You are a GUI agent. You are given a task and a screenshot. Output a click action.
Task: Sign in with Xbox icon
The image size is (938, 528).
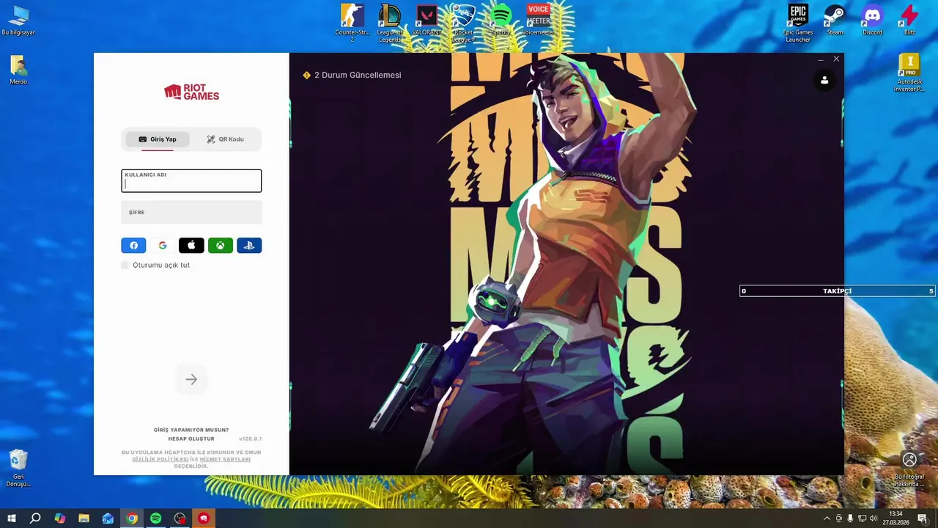coord(221,246)
